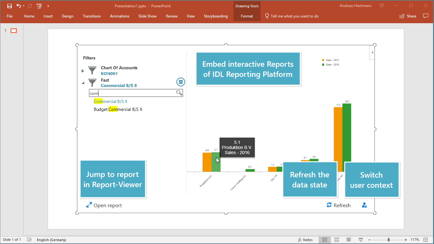Image resolution: width=434 pixels, height=244 pixels.
Task: Click the zoom out minus button
Action: click(369, 240)
